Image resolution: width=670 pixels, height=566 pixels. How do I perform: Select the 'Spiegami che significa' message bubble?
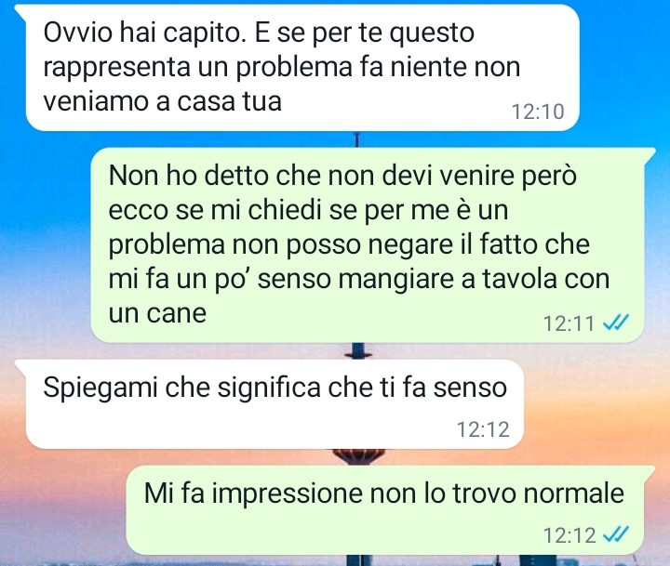tap(275, 403)
